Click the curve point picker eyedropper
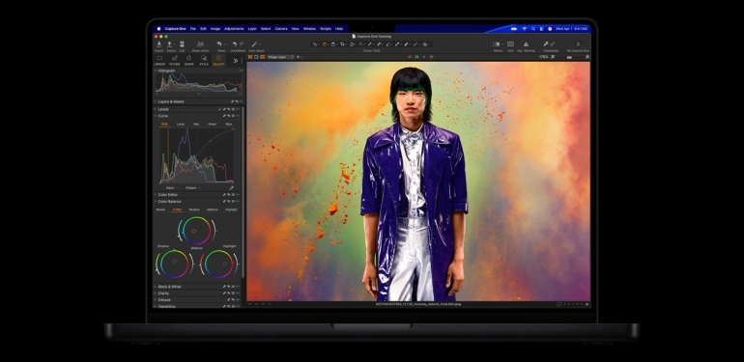 coord(231,187)
